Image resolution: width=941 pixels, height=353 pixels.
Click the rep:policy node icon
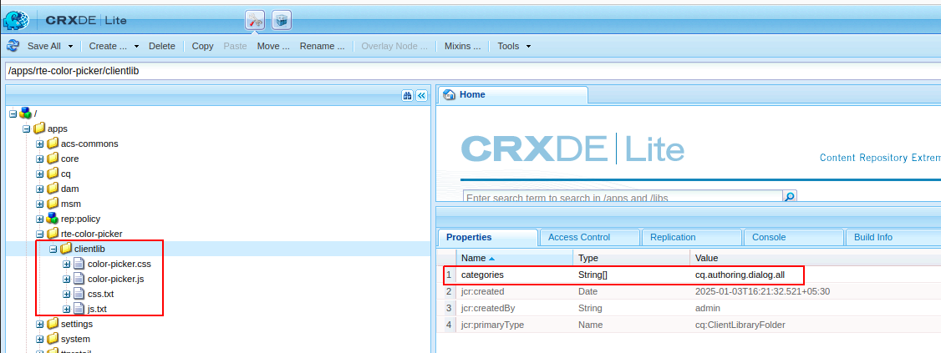53,218
